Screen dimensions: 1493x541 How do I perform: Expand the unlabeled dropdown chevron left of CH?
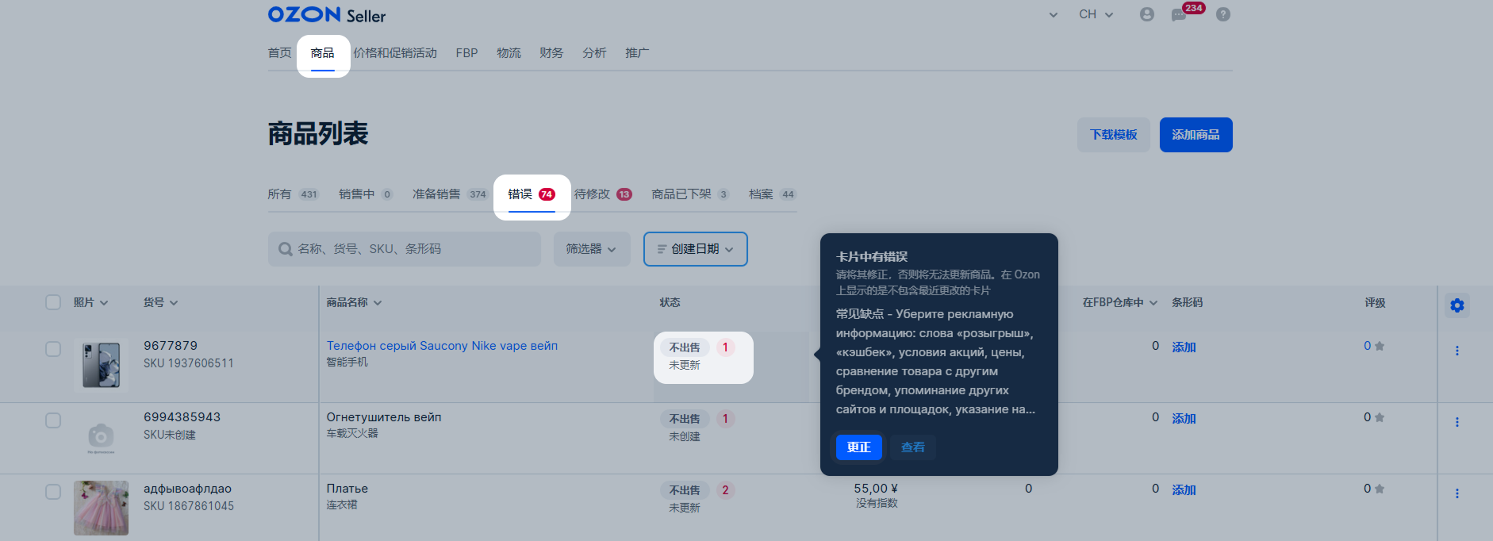(x=1053, y=15)
